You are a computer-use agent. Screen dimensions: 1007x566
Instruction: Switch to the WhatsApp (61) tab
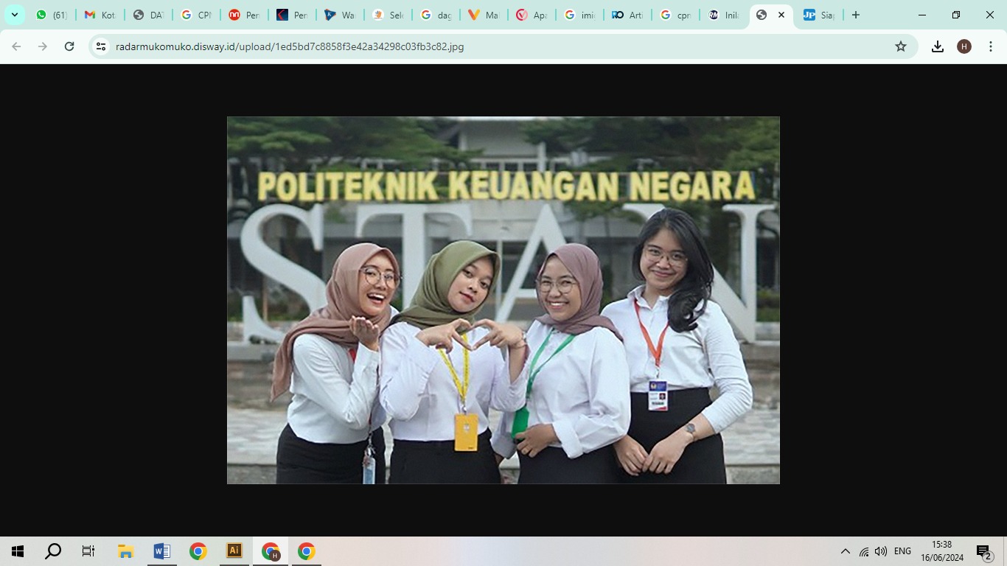[x=51, y=15]
